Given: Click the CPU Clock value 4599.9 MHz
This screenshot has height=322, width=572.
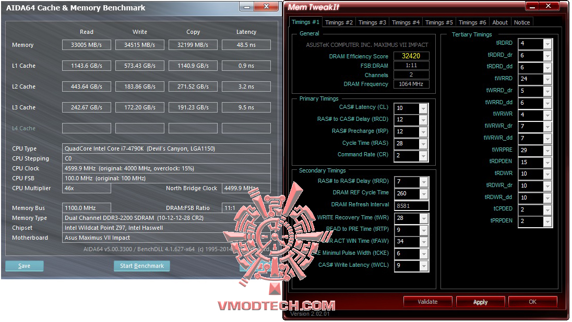Looking at the screenshot, I should pyautogui.click(x=166, y=168).
